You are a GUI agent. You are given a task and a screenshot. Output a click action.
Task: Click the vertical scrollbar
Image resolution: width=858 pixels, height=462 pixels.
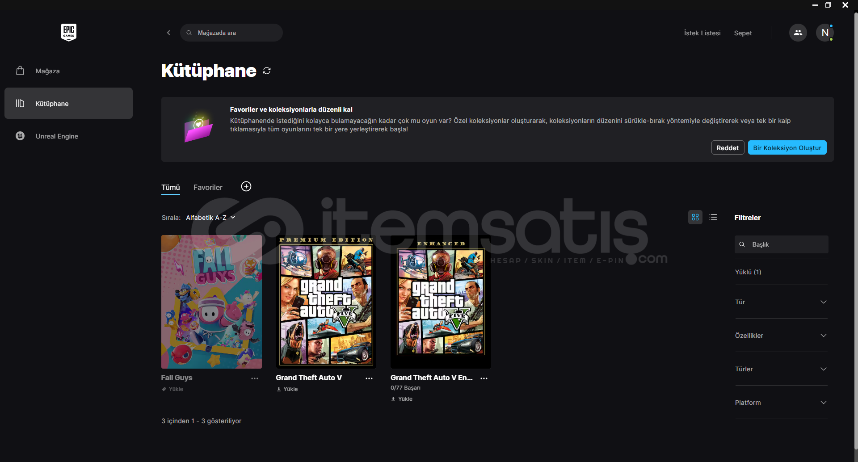855,230
